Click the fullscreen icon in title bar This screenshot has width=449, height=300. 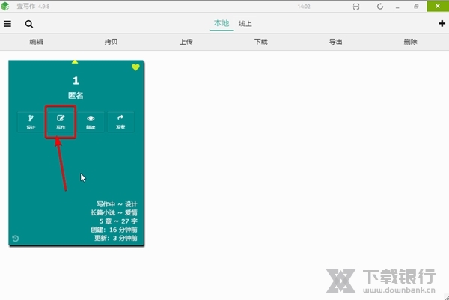tap(356, 7)
